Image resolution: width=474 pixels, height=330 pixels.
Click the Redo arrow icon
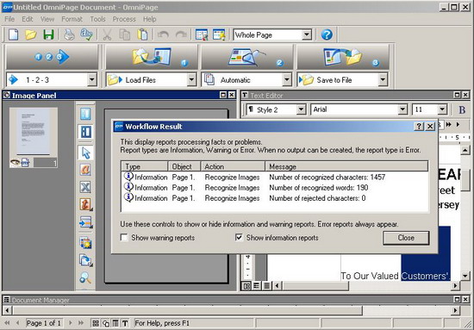coord(181,34)
